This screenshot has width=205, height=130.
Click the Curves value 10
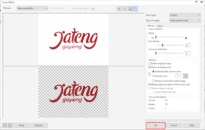tap(166, 100)
